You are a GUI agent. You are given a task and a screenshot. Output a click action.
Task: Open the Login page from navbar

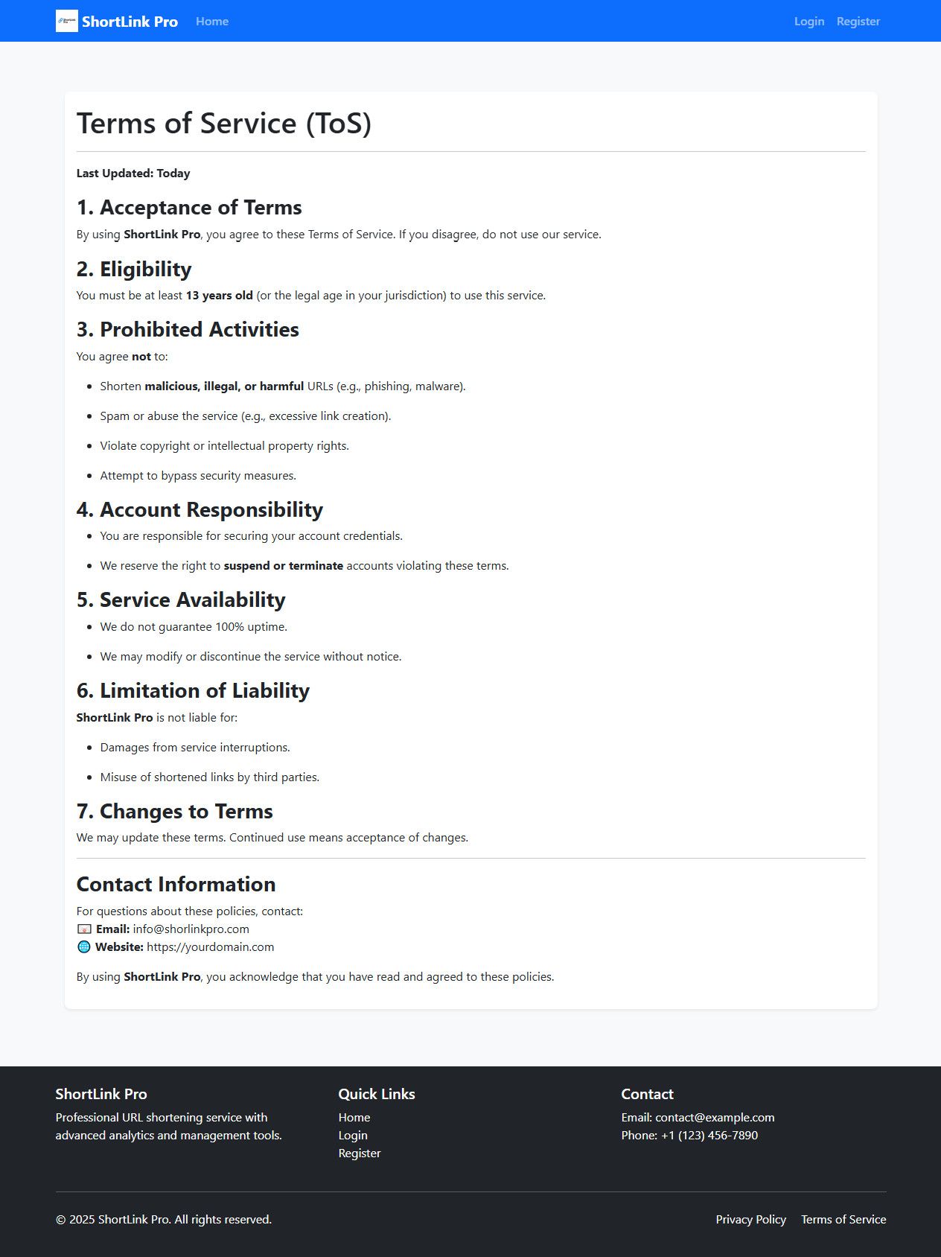point(808,22)
